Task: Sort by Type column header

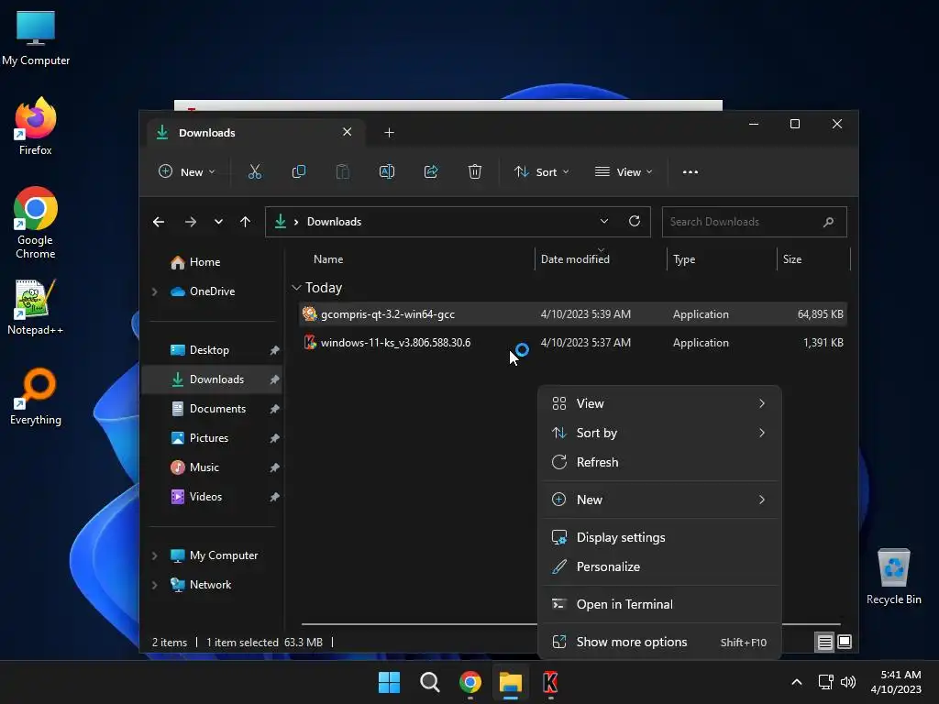Action: point(684,259)
